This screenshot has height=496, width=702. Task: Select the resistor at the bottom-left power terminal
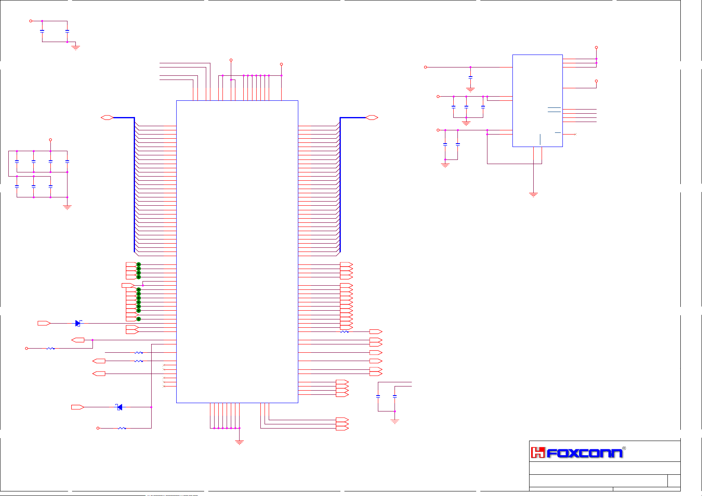pyautogui.click(x=122, y=428)
